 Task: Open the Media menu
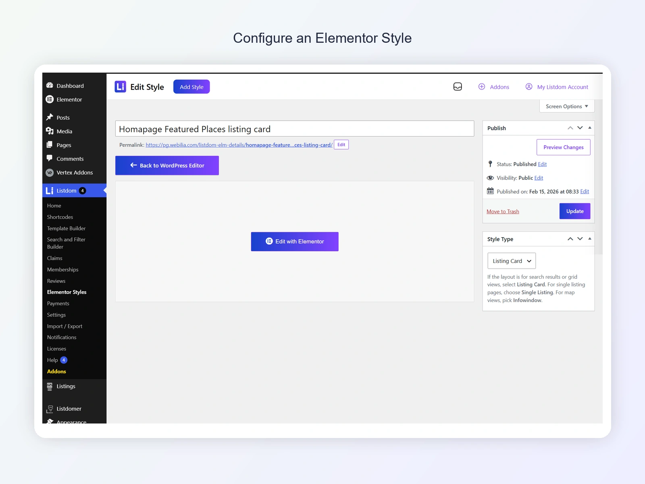click(64, 131)
